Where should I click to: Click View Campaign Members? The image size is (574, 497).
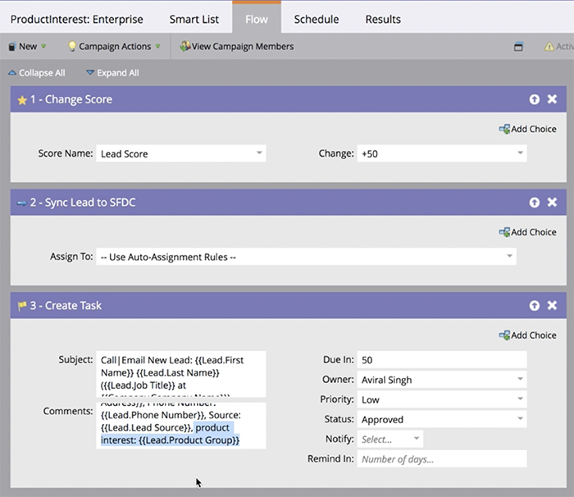click(x=236, y=47)
